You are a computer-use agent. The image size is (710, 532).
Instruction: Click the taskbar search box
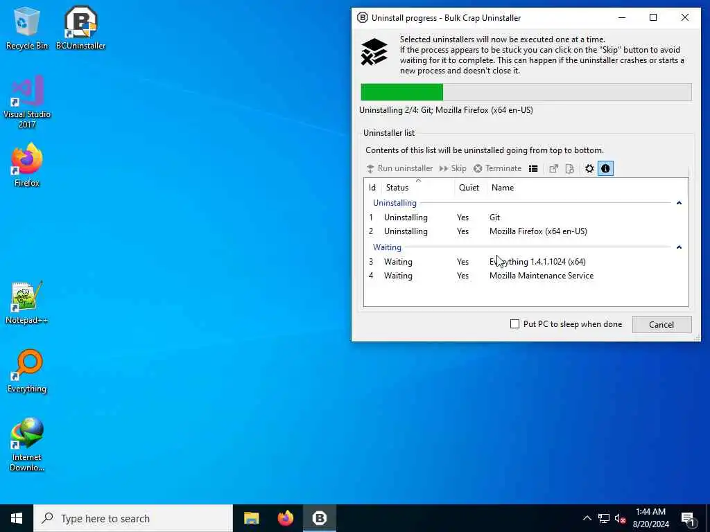pyautogui.click(x=133, y=518)
